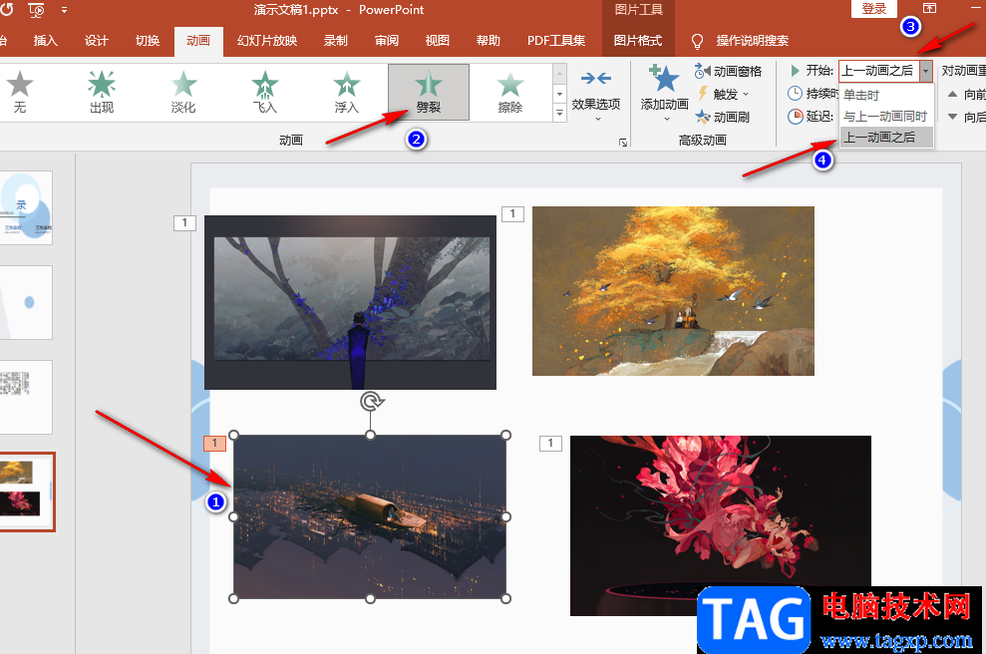Click the 持续时间 duration clock icon
The width and height of the screenshot is (986, 654).
pyautogui.click(x=795, y=94)
